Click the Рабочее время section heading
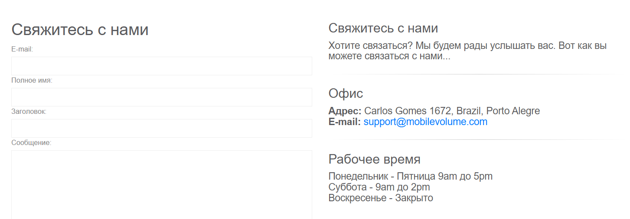This screenshot has height=219, width=630. [374, 159]
